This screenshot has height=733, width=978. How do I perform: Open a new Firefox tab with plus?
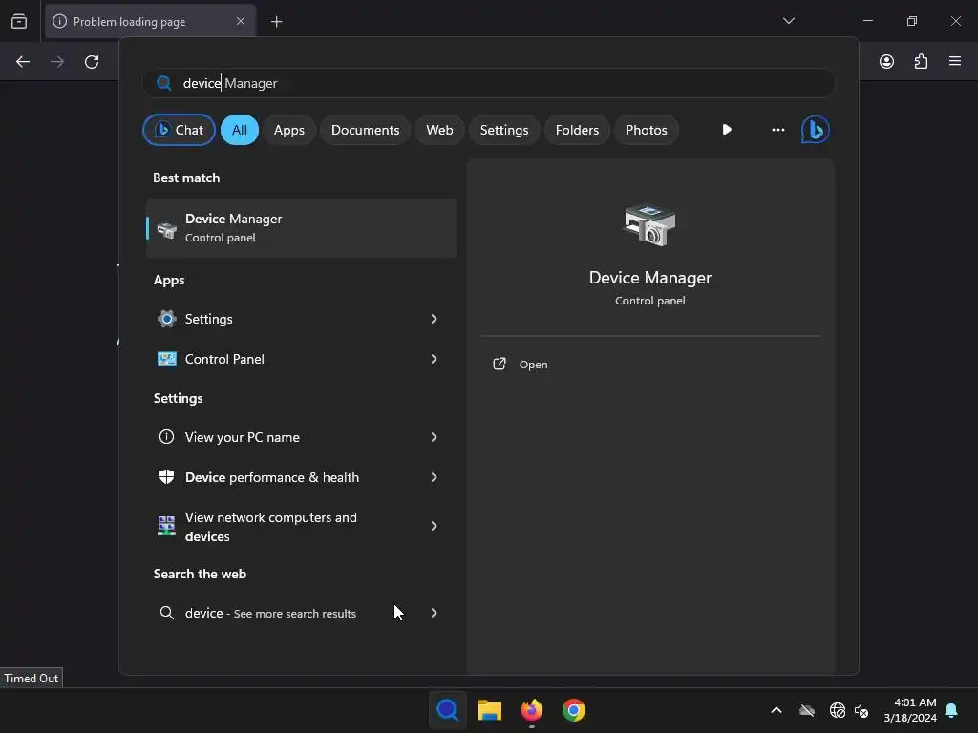coord(276,22)
